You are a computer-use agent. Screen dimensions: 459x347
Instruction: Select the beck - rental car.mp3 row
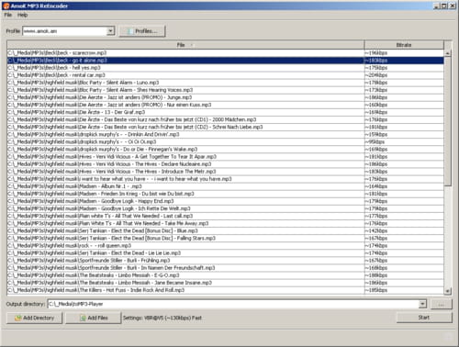click(x=225, y=75)
